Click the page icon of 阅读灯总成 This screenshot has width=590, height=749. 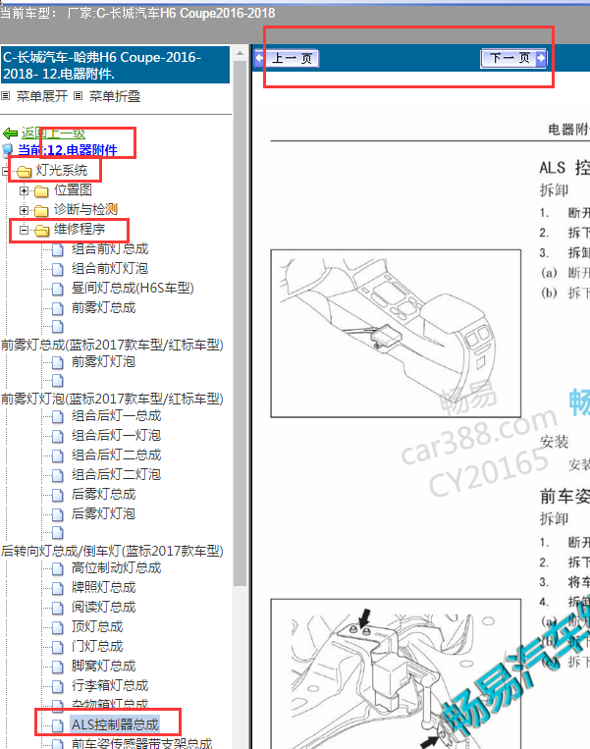coord(57,608)
